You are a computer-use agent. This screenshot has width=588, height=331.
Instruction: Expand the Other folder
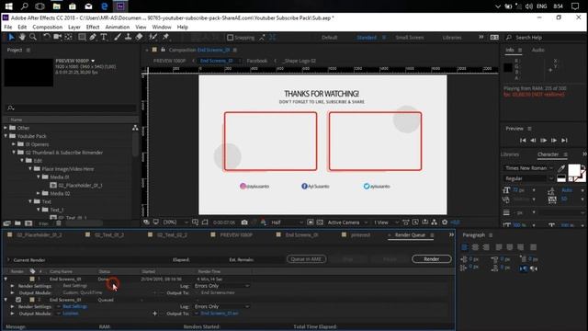click(x=6, y=128)
